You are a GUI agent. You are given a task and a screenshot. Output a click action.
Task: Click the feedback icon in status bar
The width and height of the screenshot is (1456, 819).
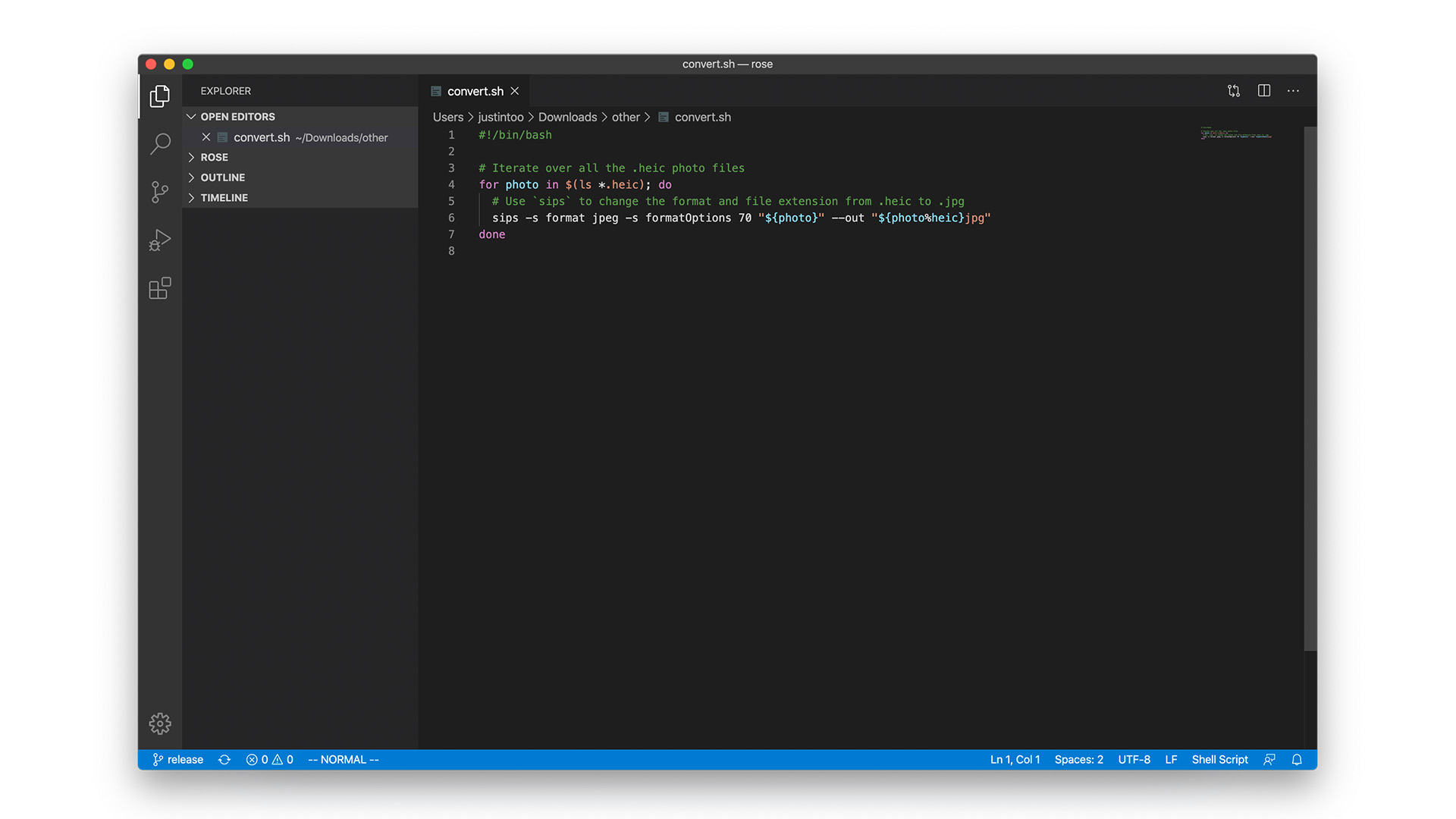1269,760
